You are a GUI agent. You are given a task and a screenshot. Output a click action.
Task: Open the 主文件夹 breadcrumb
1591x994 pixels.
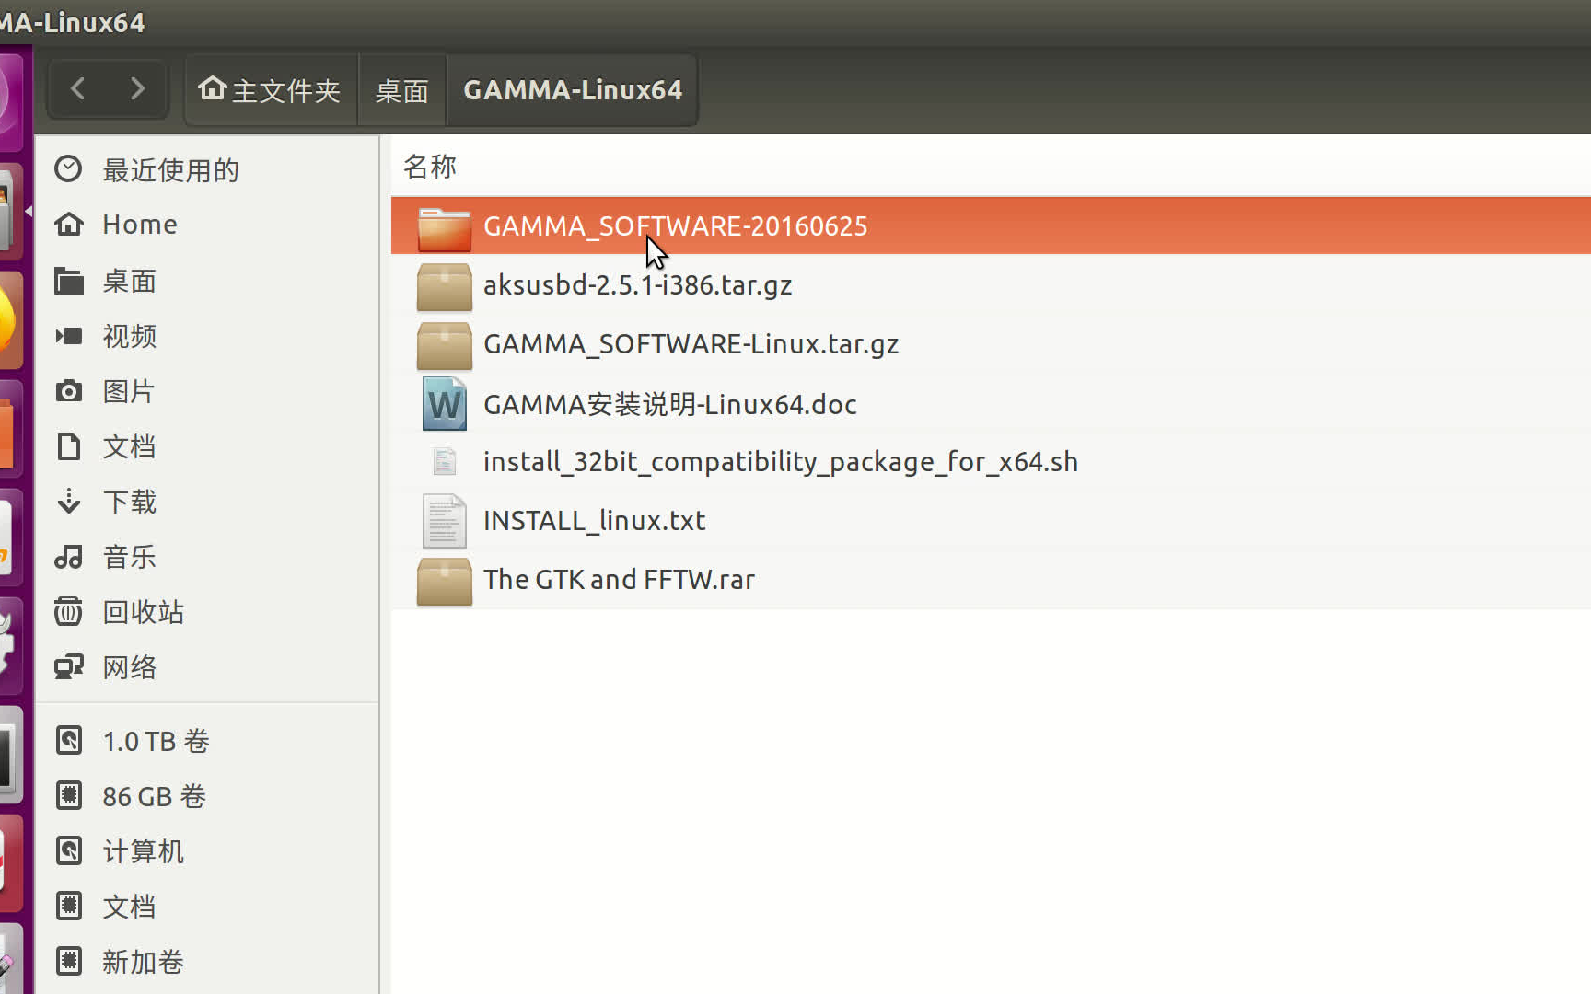[271, 90]
